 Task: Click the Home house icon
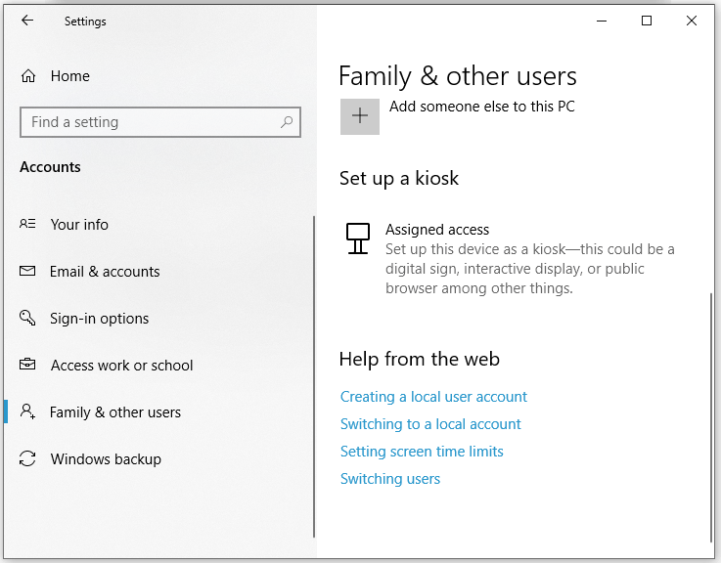pyautogui.click(x=28, y=76)
